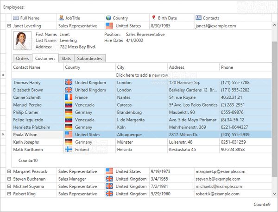Sort by Phone column header

click(246, 67)
